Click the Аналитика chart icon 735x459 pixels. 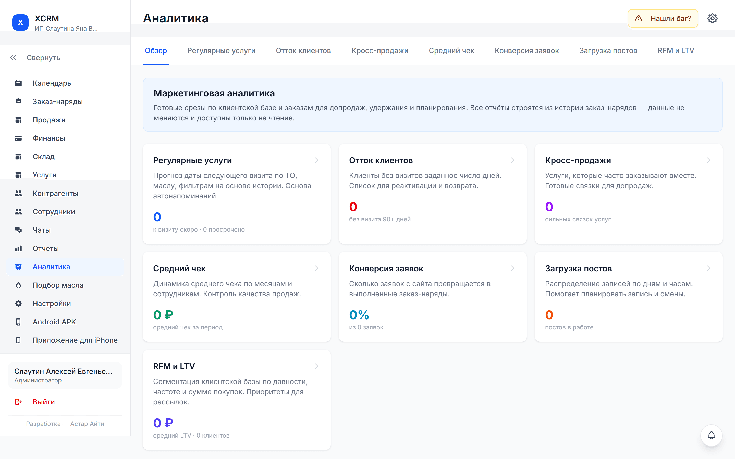[x=18, y=267]
